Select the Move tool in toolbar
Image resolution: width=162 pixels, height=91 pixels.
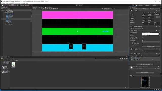[5, 5]
